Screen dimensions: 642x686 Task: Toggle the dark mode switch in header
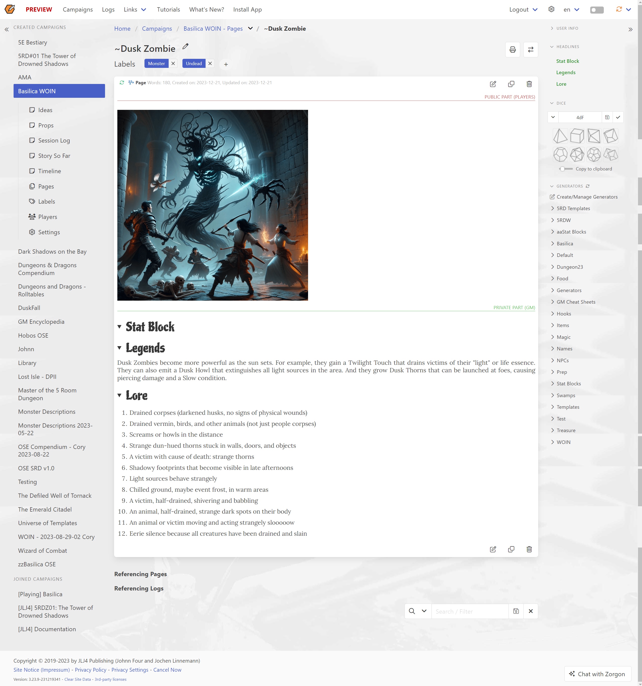(x=597, y=10)
